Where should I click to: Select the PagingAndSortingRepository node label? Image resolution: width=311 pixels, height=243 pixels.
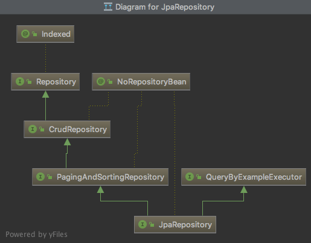(111, 177)
